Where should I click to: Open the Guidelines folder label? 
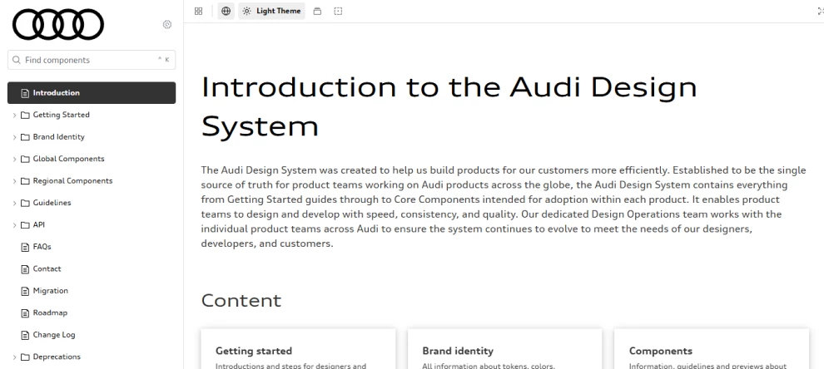click(x=52, y=203)
